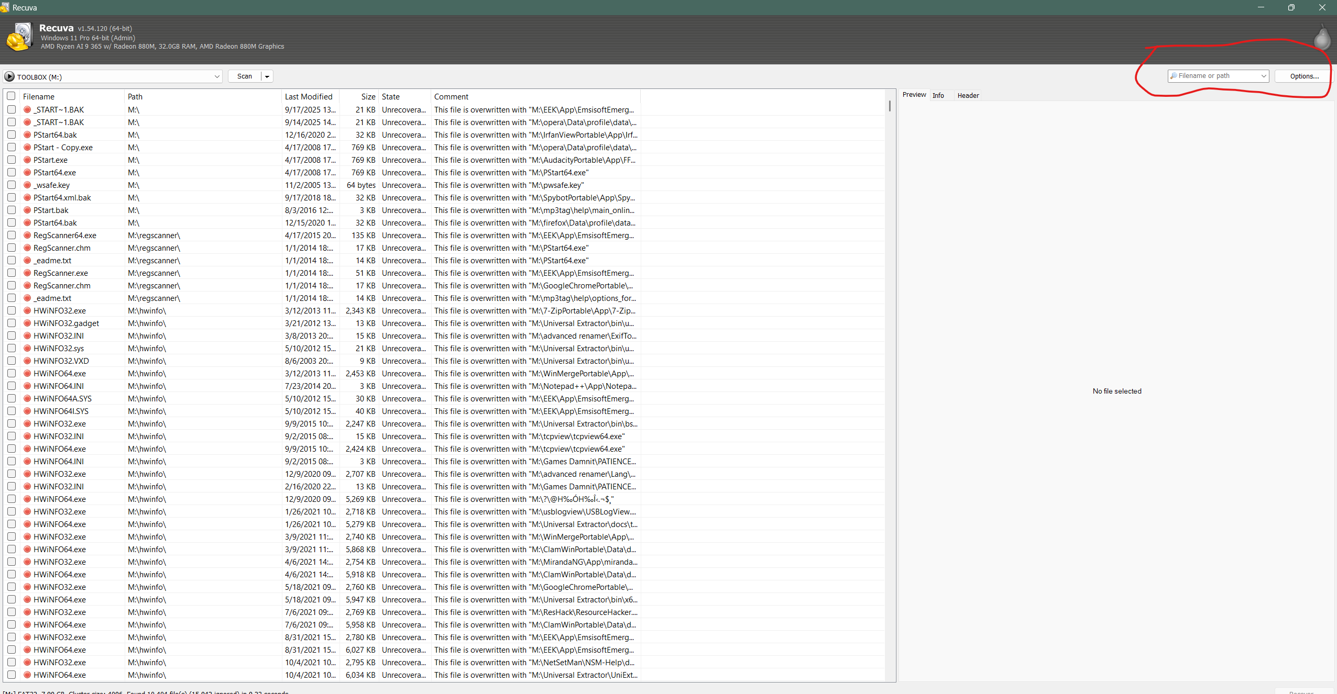Sort by the State column header
This screenshot has height=694, width=1337.
pyautogui.click(x=404, y=97)
